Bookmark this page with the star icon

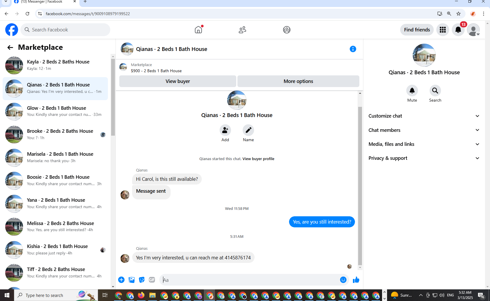tap(459, 14)
